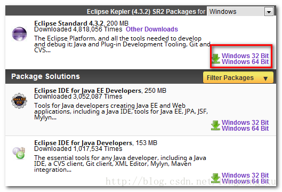
Task: Click the Java EE IDE gear icon
Action: 19,101
